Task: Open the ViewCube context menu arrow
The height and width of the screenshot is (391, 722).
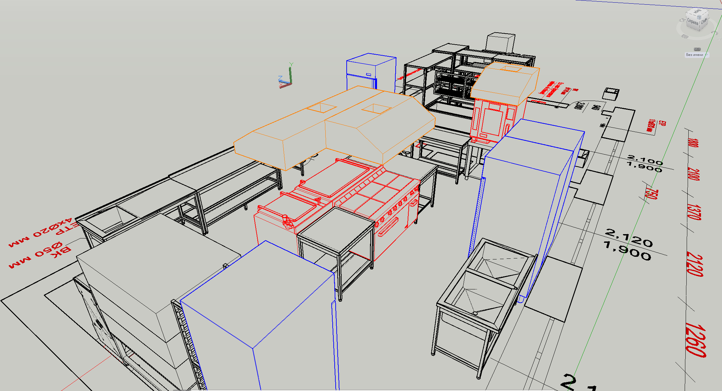Action: pyautogui.click(x=719, y=39)
